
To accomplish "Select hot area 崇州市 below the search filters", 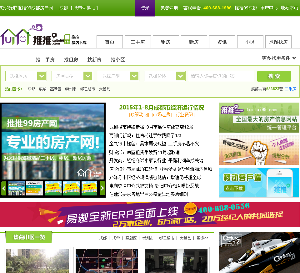I will click(71, 89).
